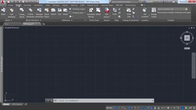This screenshot has width=196, height=110.
Task: Toggle polar tracking in status bar
Action: 129,108
